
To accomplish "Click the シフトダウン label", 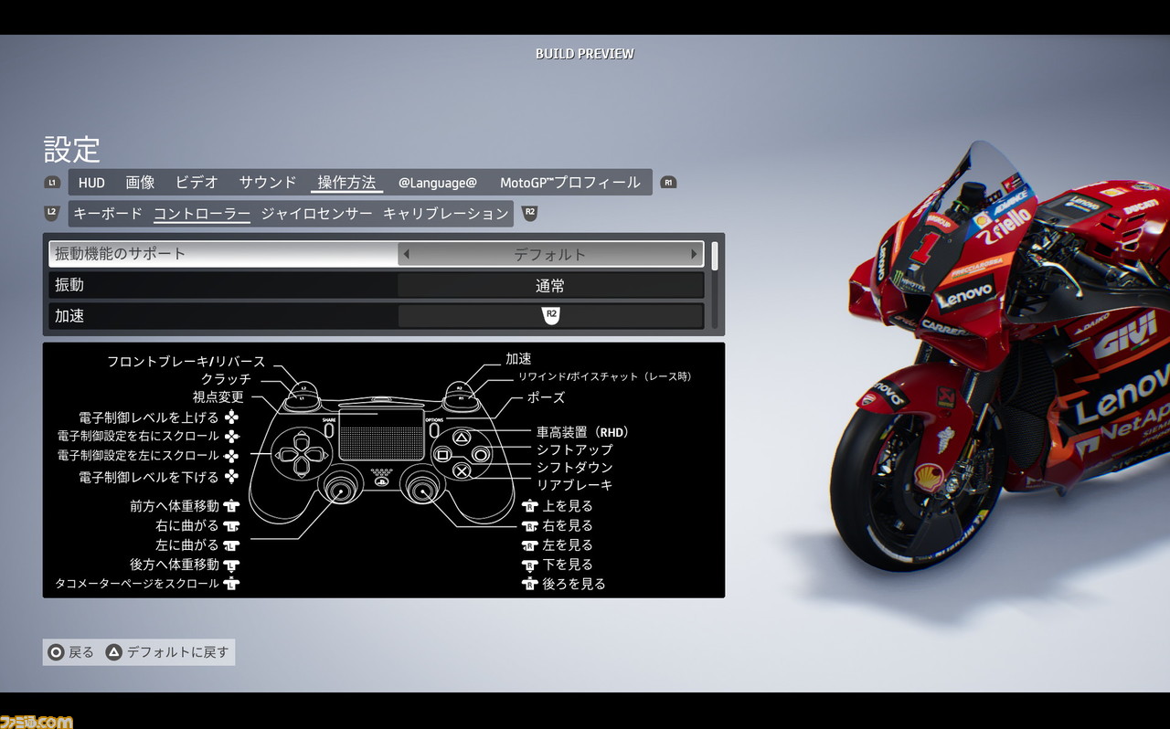I will [575, 468].
